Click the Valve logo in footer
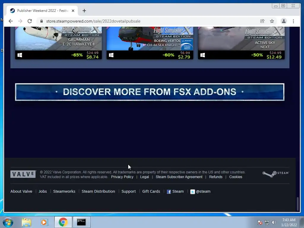This screenshot has width=304, height=228. click(23, 174)
